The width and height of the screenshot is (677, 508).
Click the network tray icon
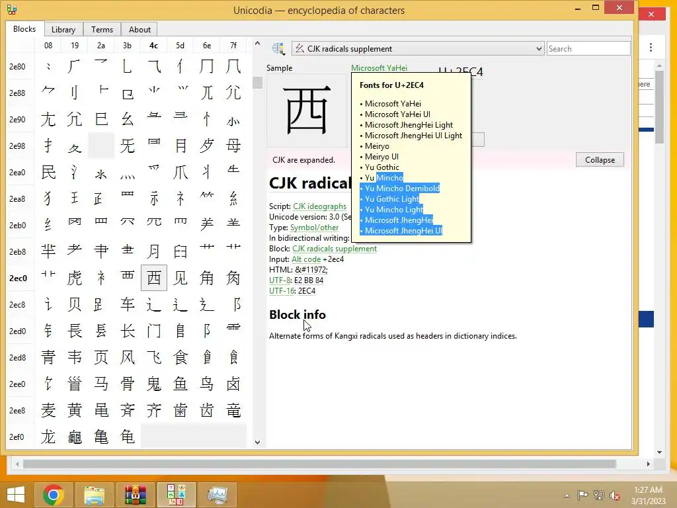click(x=599, y=495)
